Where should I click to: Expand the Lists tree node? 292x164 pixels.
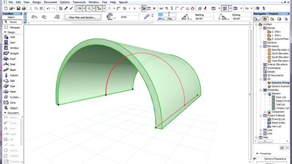click(x=261, y=130)
